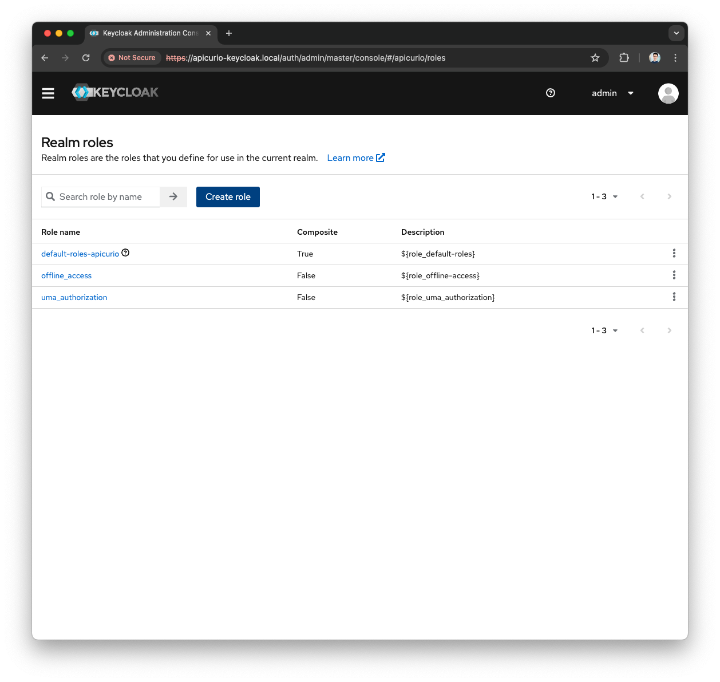720x682 pixels.
Task: Open the offline_access role
Action: coord(66,275)
